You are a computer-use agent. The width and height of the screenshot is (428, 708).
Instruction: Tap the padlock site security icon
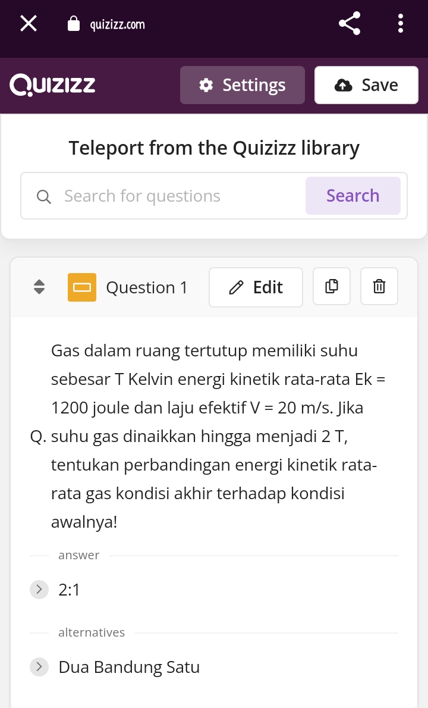pos(74,24)
